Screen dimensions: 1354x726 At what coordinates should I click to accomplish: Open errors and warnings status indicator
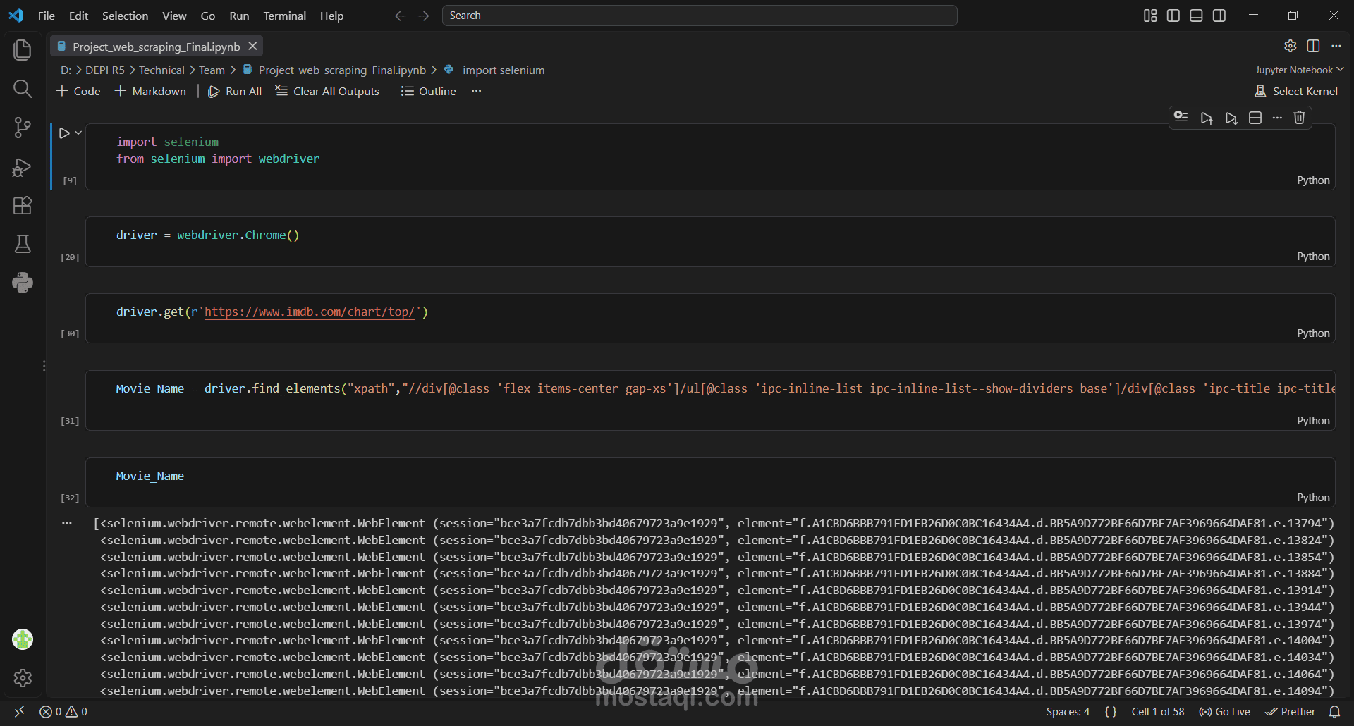pos(63,712)
